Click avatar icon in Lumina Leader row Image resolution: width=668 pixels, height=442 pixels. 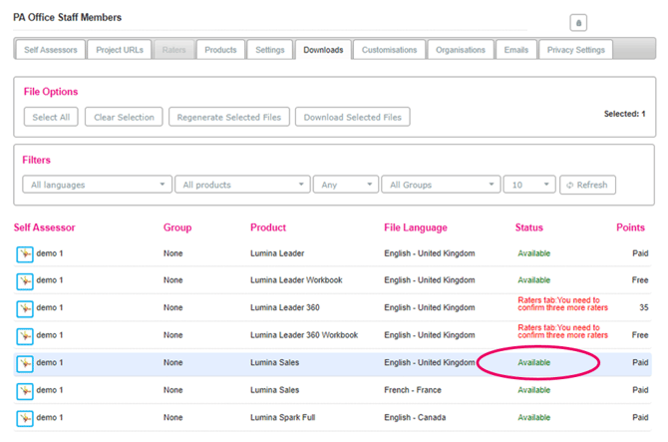pyautogui.click(x=25, y=254)
